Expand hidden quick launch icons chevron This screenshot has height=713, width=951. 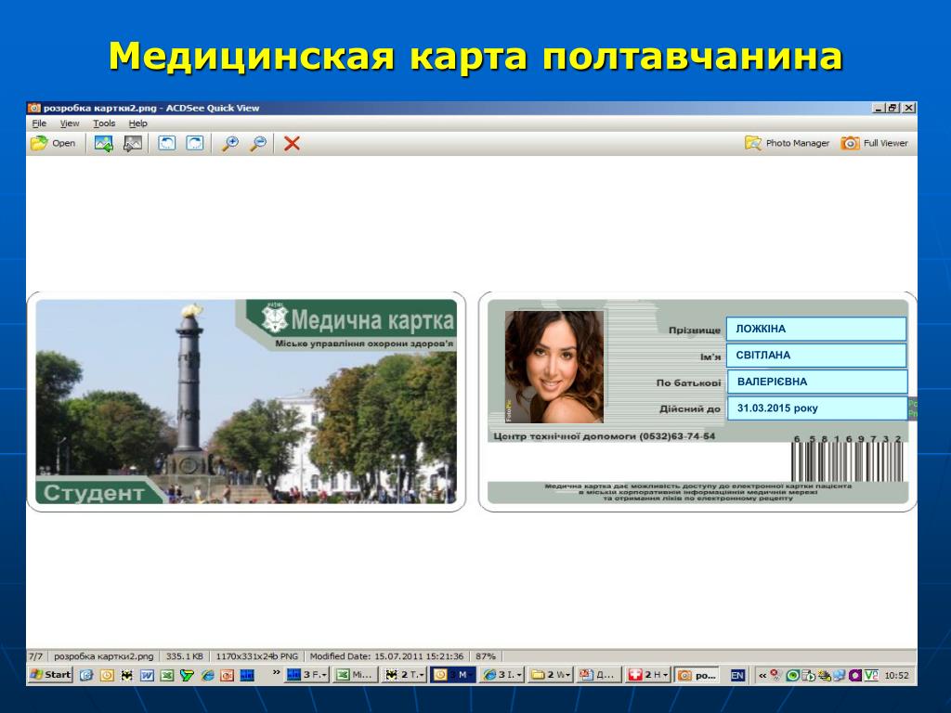(277, 673)
